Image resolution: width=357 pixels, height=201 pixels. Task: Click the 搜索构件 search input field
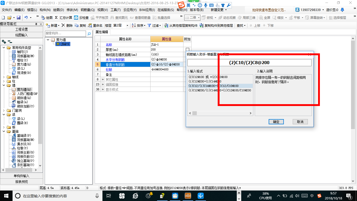click(x=65, y=33)
